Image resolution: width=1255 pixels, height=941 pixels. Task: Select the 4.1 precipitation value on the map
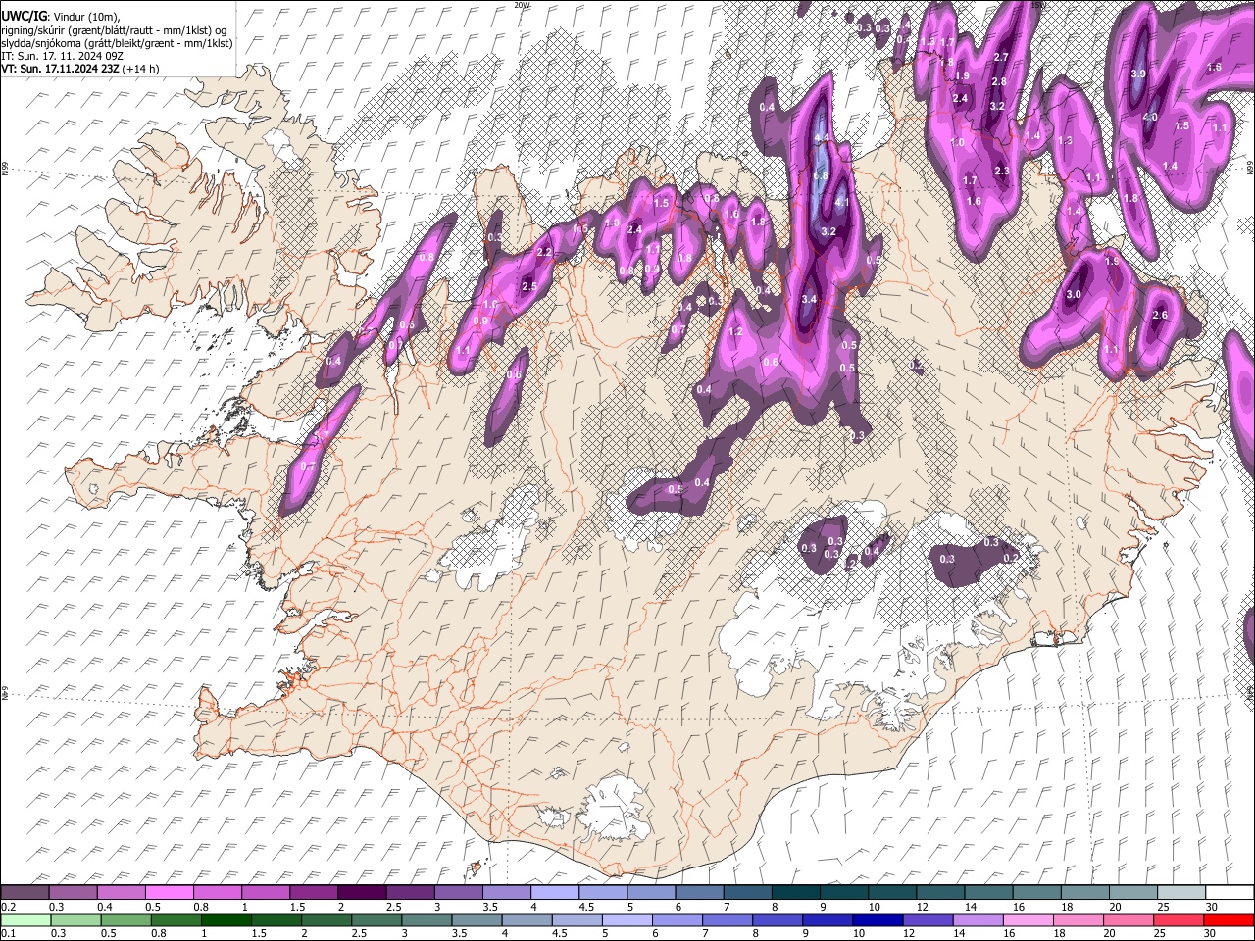pos(840,203)
